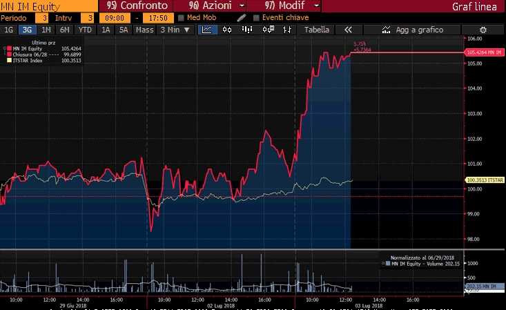Click the Azioni button

click(210, 6)
